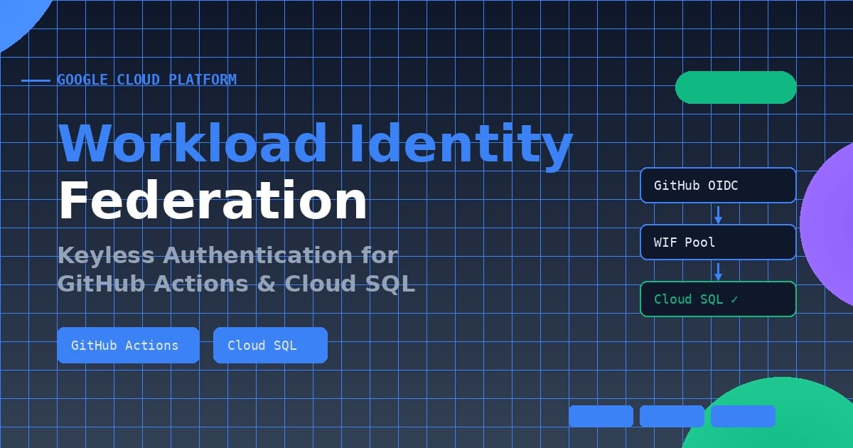
Task: Click the green pill shape above the diagram
Action: [736, 87]
